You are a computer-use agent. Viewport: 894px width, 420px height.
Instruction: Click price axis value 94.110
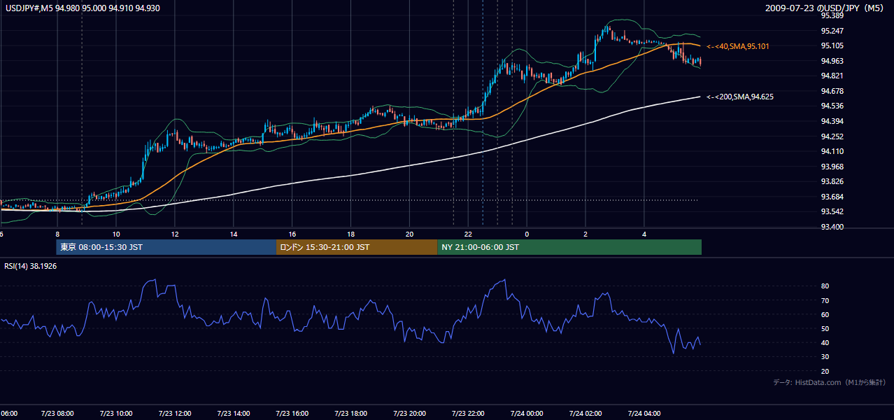833,151
